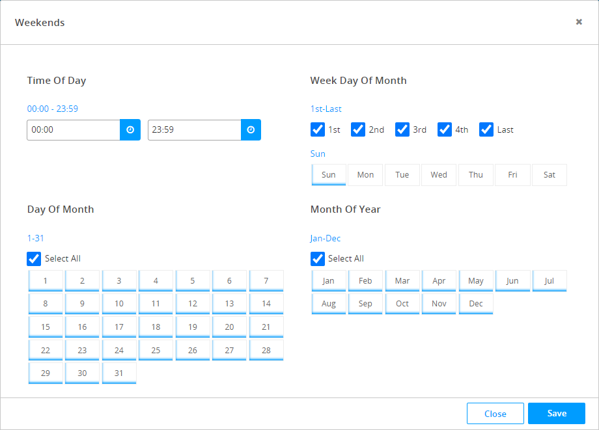The width and height of the screenshot is (599, 430).
Task: Toggle the Jul month button
Action: pos(550,281)
